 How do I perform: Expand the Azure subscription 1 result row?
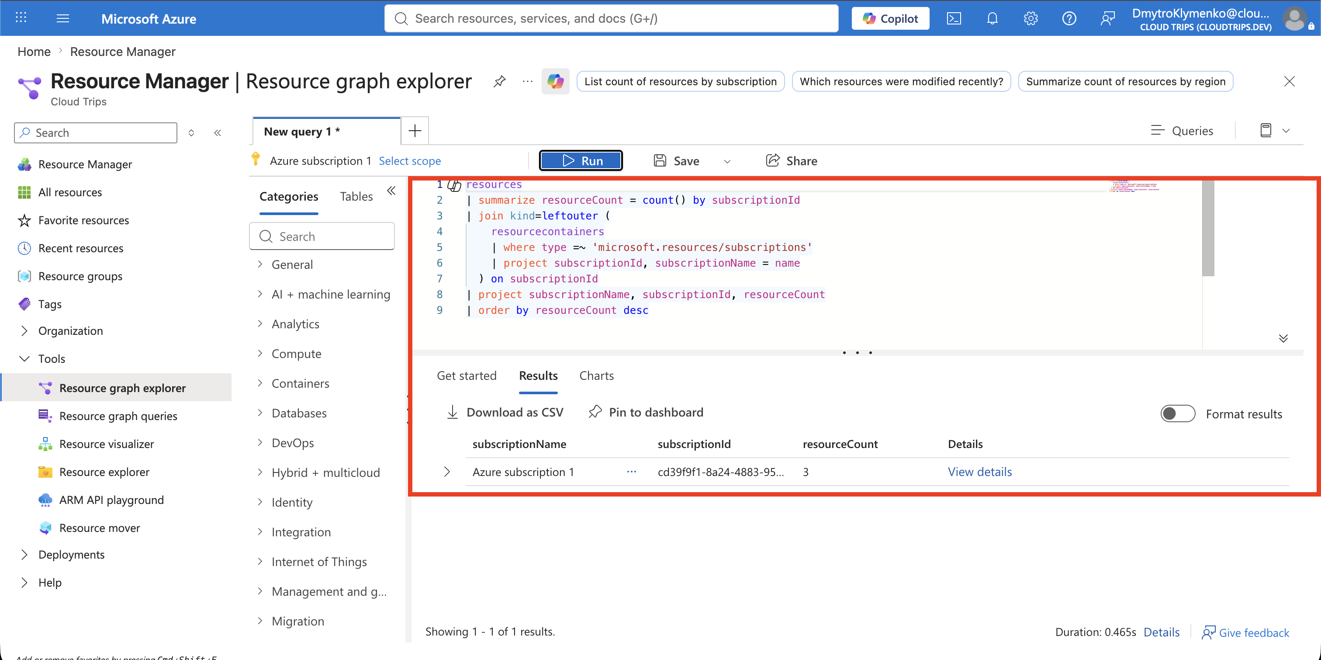(446, 471)
